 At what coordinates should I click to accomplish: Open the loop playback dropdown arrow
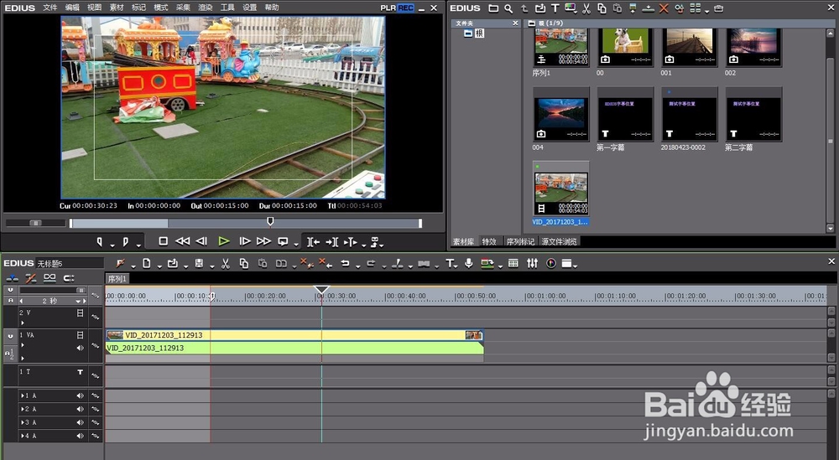pos(296,245)
